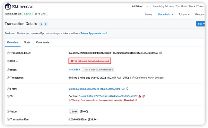The image size is (208, 128).
Task: Click the Etherscan logo icon
Action: [x=8, y=7]
